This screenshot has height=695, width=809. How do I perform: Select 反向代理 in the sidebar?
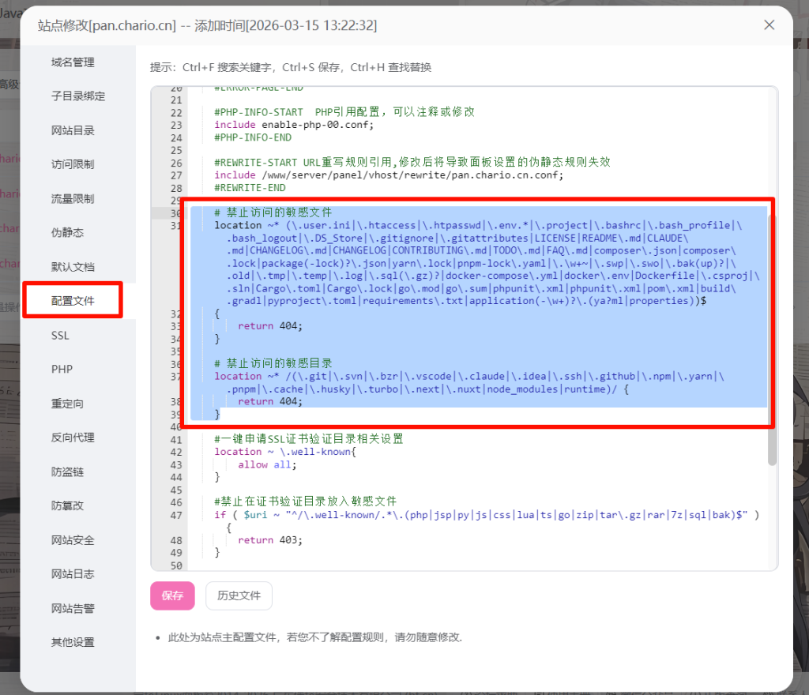pos(73,438)
